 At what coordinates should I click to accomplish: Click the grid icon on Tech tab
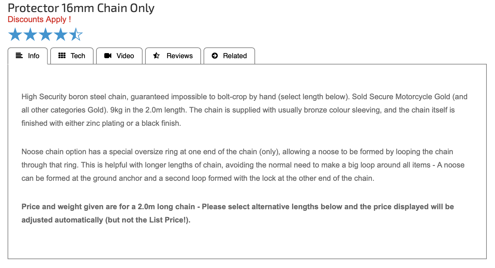[62, 56]
